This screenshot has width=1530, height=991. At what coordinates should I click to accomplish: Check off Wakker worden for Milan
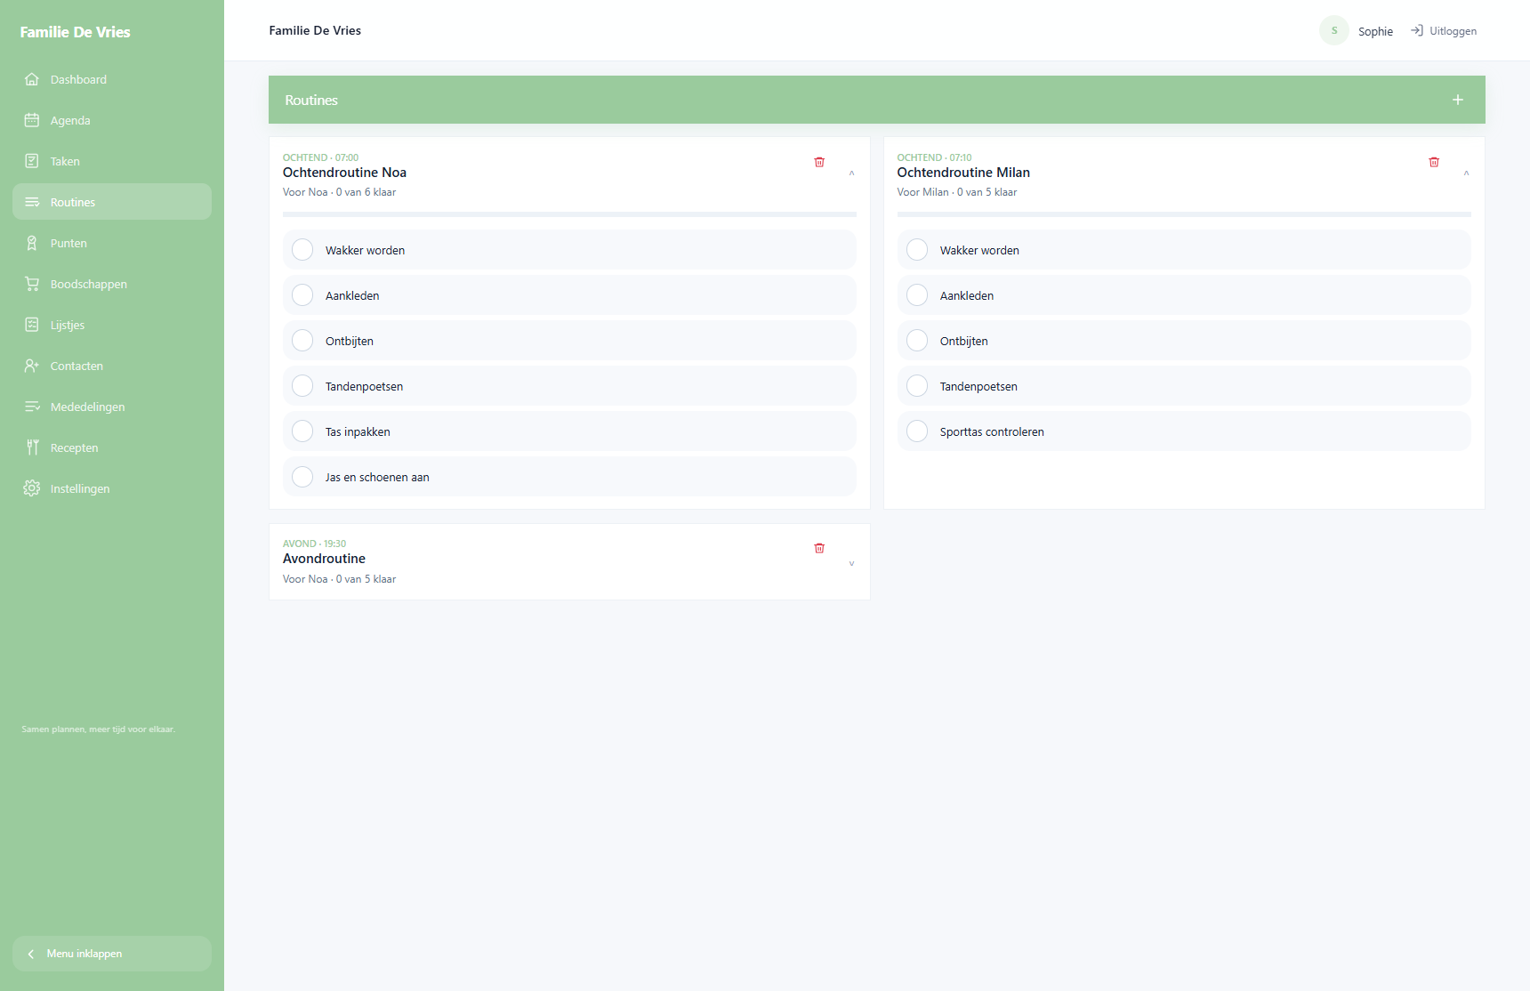coord(917,250)
